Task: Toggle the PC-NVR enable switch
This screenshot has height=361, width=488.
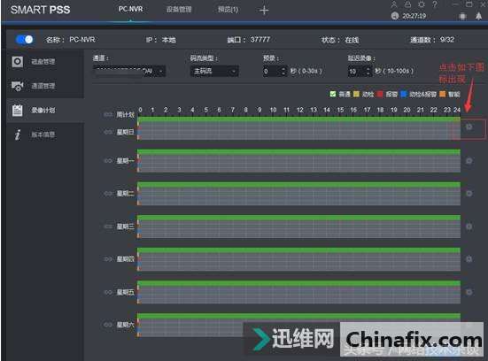Action: coord(24,40)
